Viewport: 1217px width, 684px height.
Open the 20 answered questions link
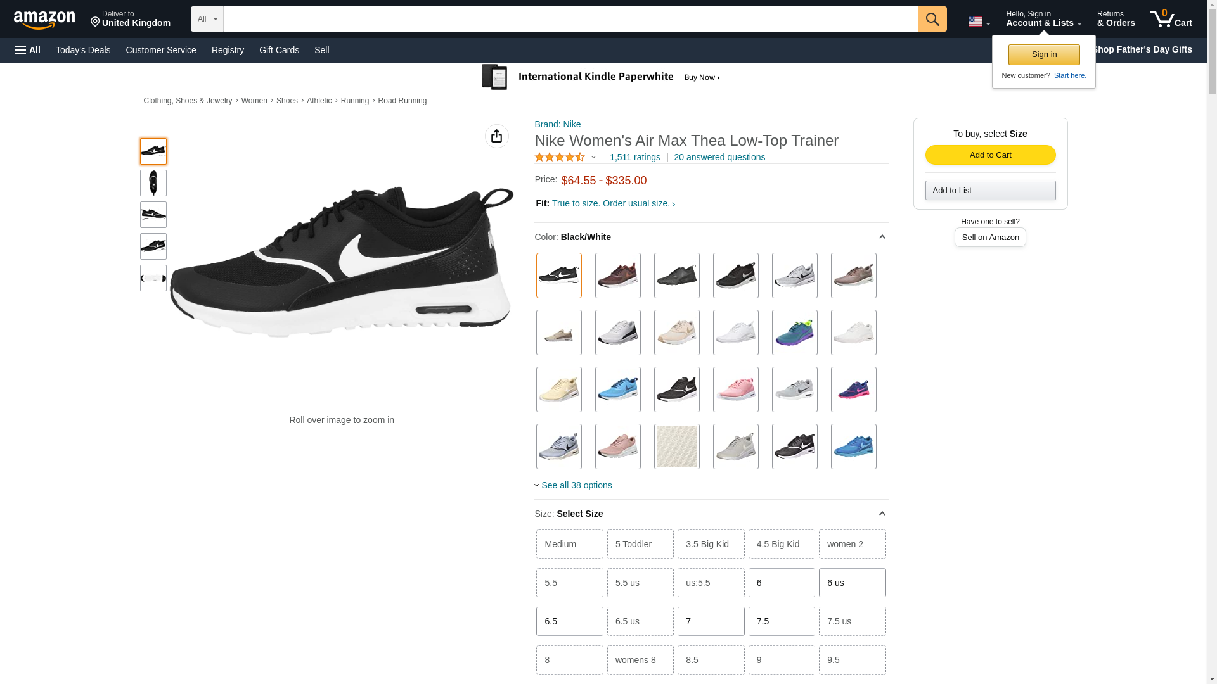coord(719,157)
